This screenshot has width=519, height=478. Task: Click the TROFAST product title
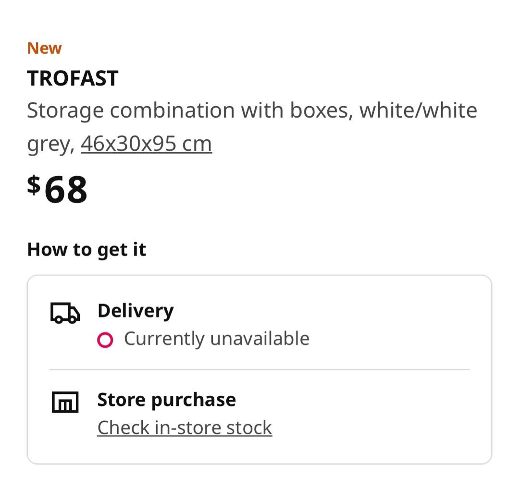73,78
